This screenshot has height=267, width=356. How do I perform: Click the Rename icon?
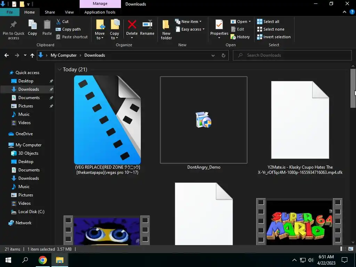147,25
